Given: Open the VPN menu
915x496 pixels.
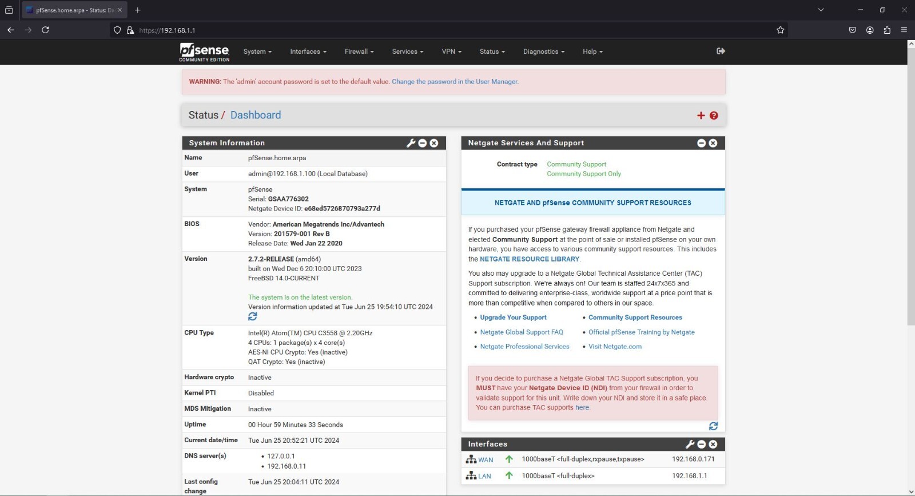Looking at the screenshot, I should click(451, 51).
